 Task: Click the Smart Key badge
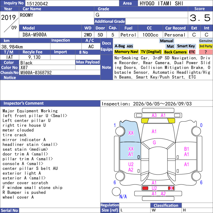[186, 46]
